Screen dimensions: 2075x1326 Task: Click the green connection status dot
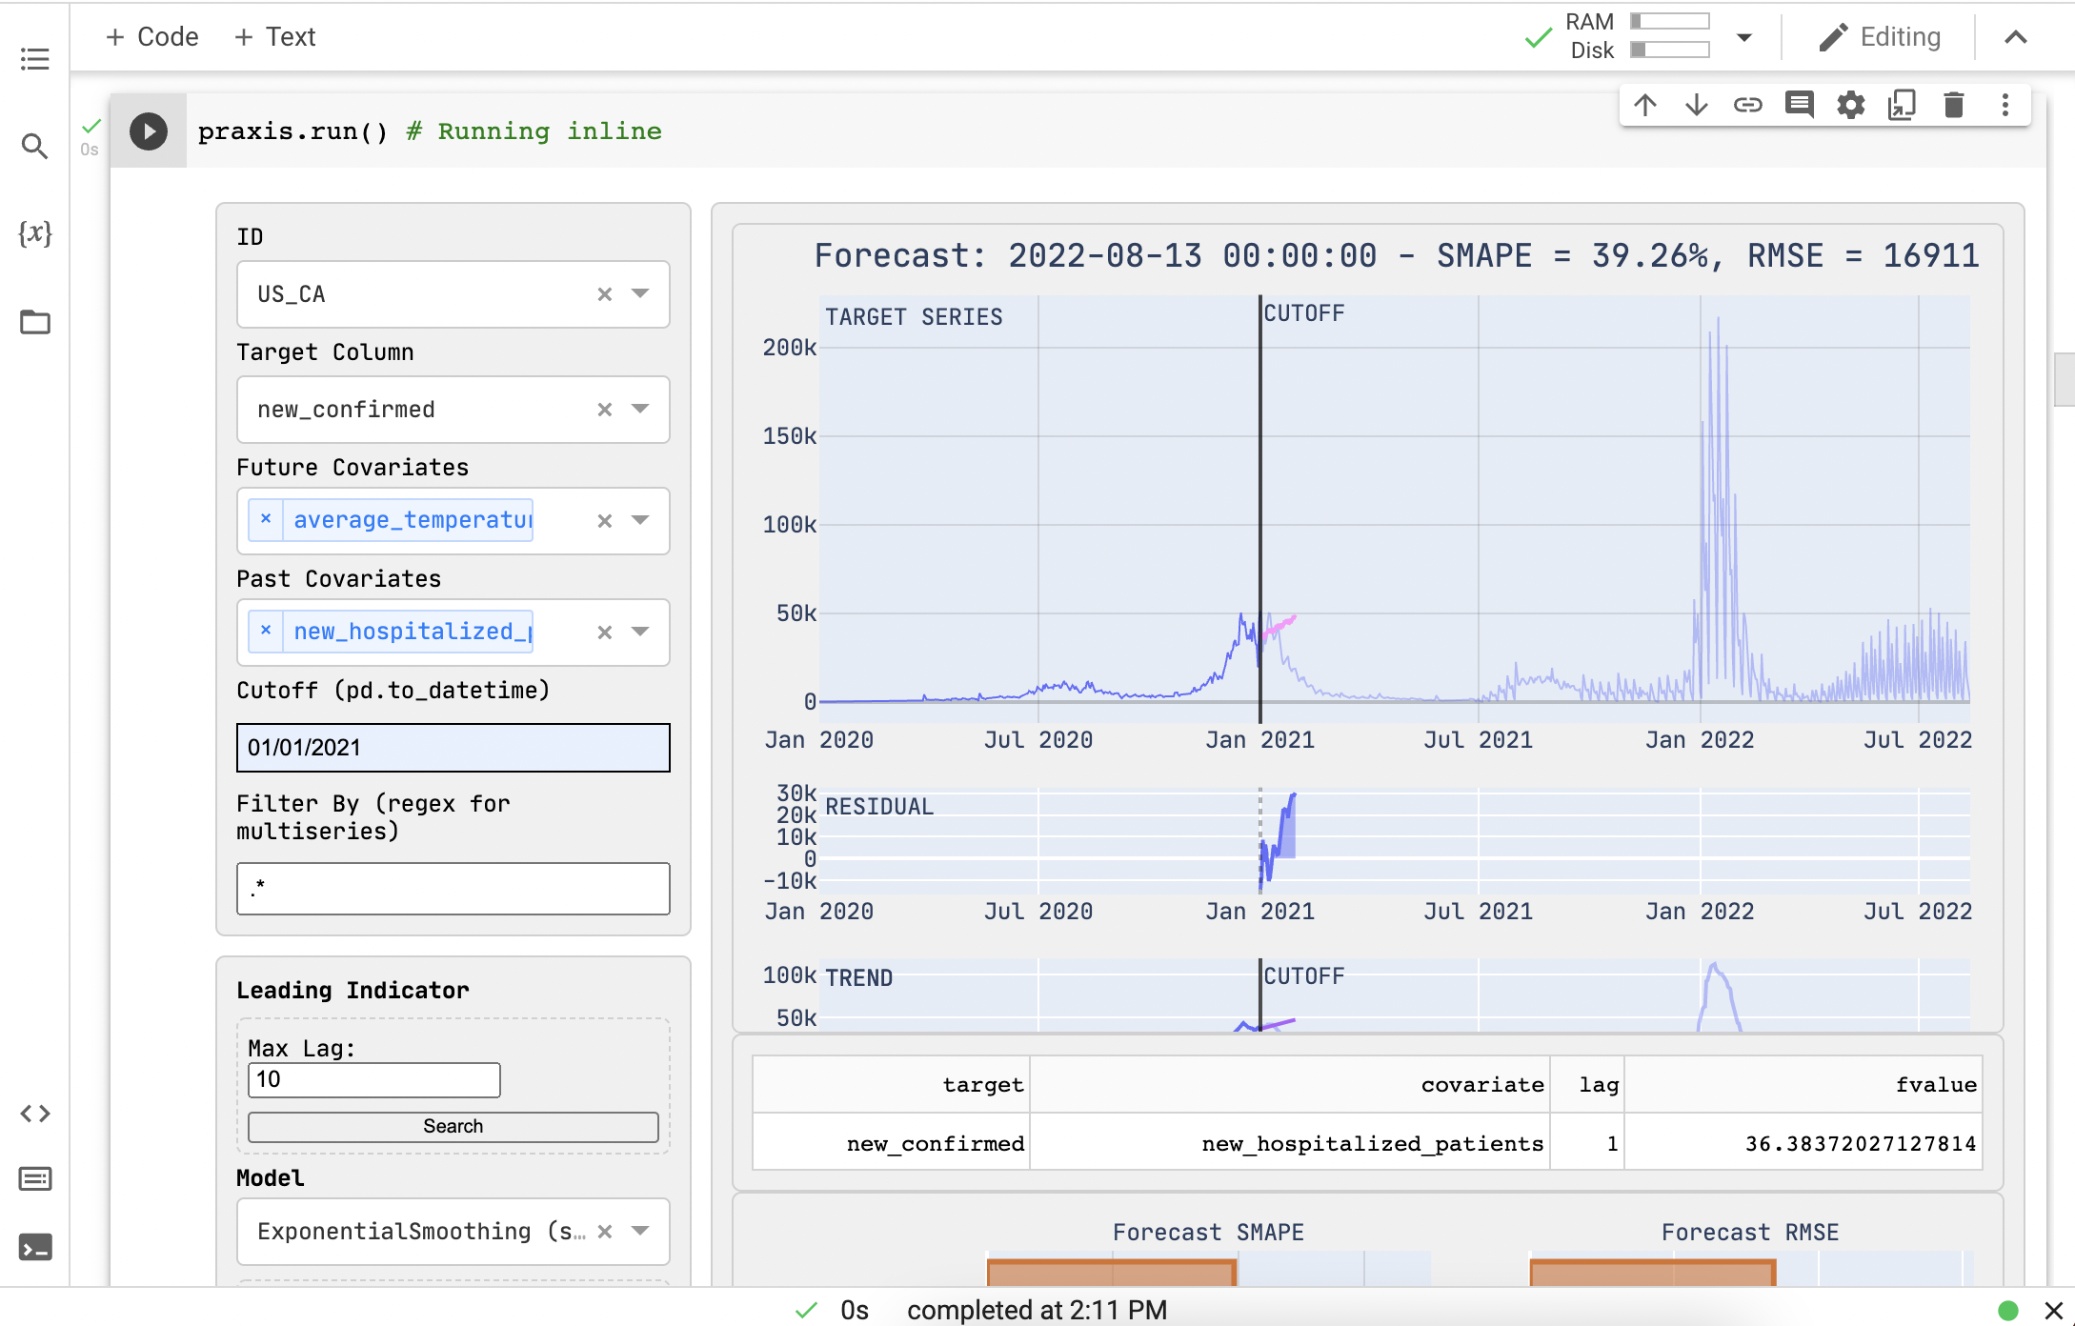coord(2008,1311)
